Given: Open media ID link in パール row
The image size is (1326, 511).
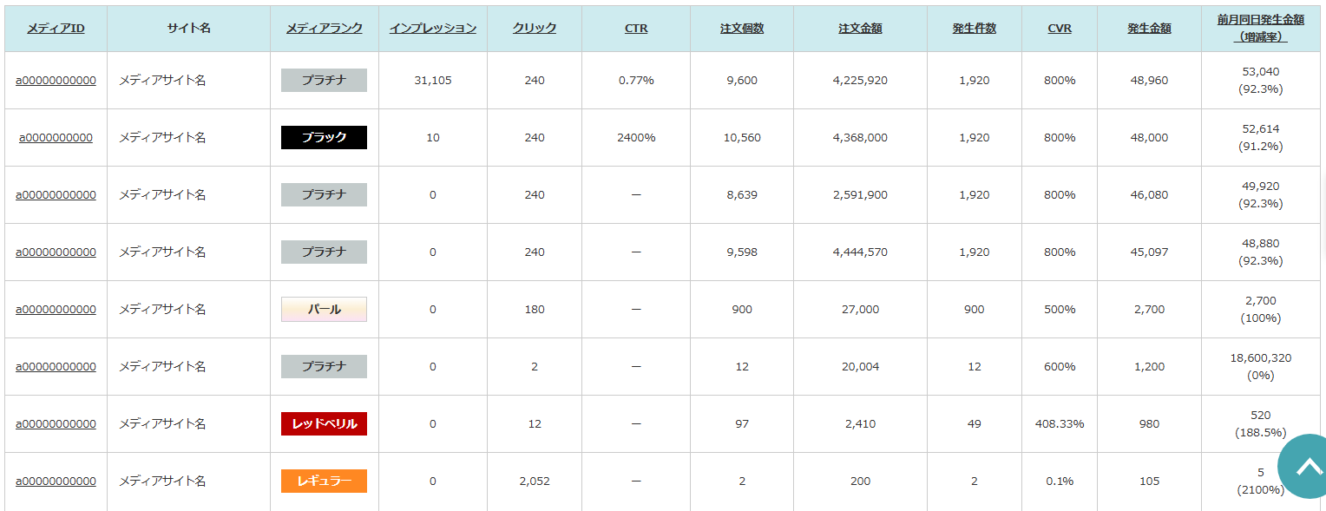Looking at the screenshot, I should coord(56,310).
